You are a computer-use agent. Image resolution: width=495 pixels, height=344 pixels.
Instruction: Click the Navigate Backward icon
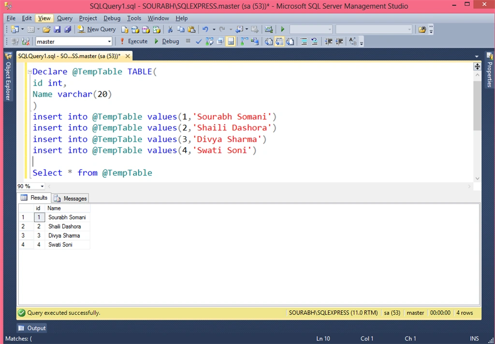[x=239, y=29]
